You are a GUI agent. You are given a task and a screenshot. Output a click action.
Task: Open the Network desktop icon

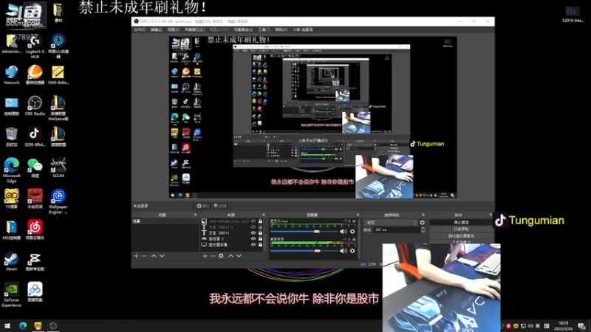click(x=11, y=75)
